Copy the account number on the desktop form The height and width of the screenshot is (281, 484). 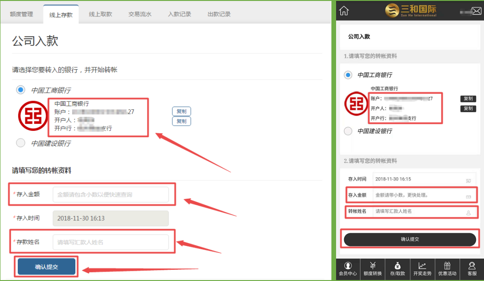[x=182, y=111]
